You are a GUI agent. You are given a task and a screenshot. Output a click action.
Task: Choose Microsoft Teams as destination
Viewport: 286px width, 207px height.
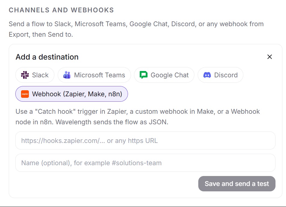[94, 75]
